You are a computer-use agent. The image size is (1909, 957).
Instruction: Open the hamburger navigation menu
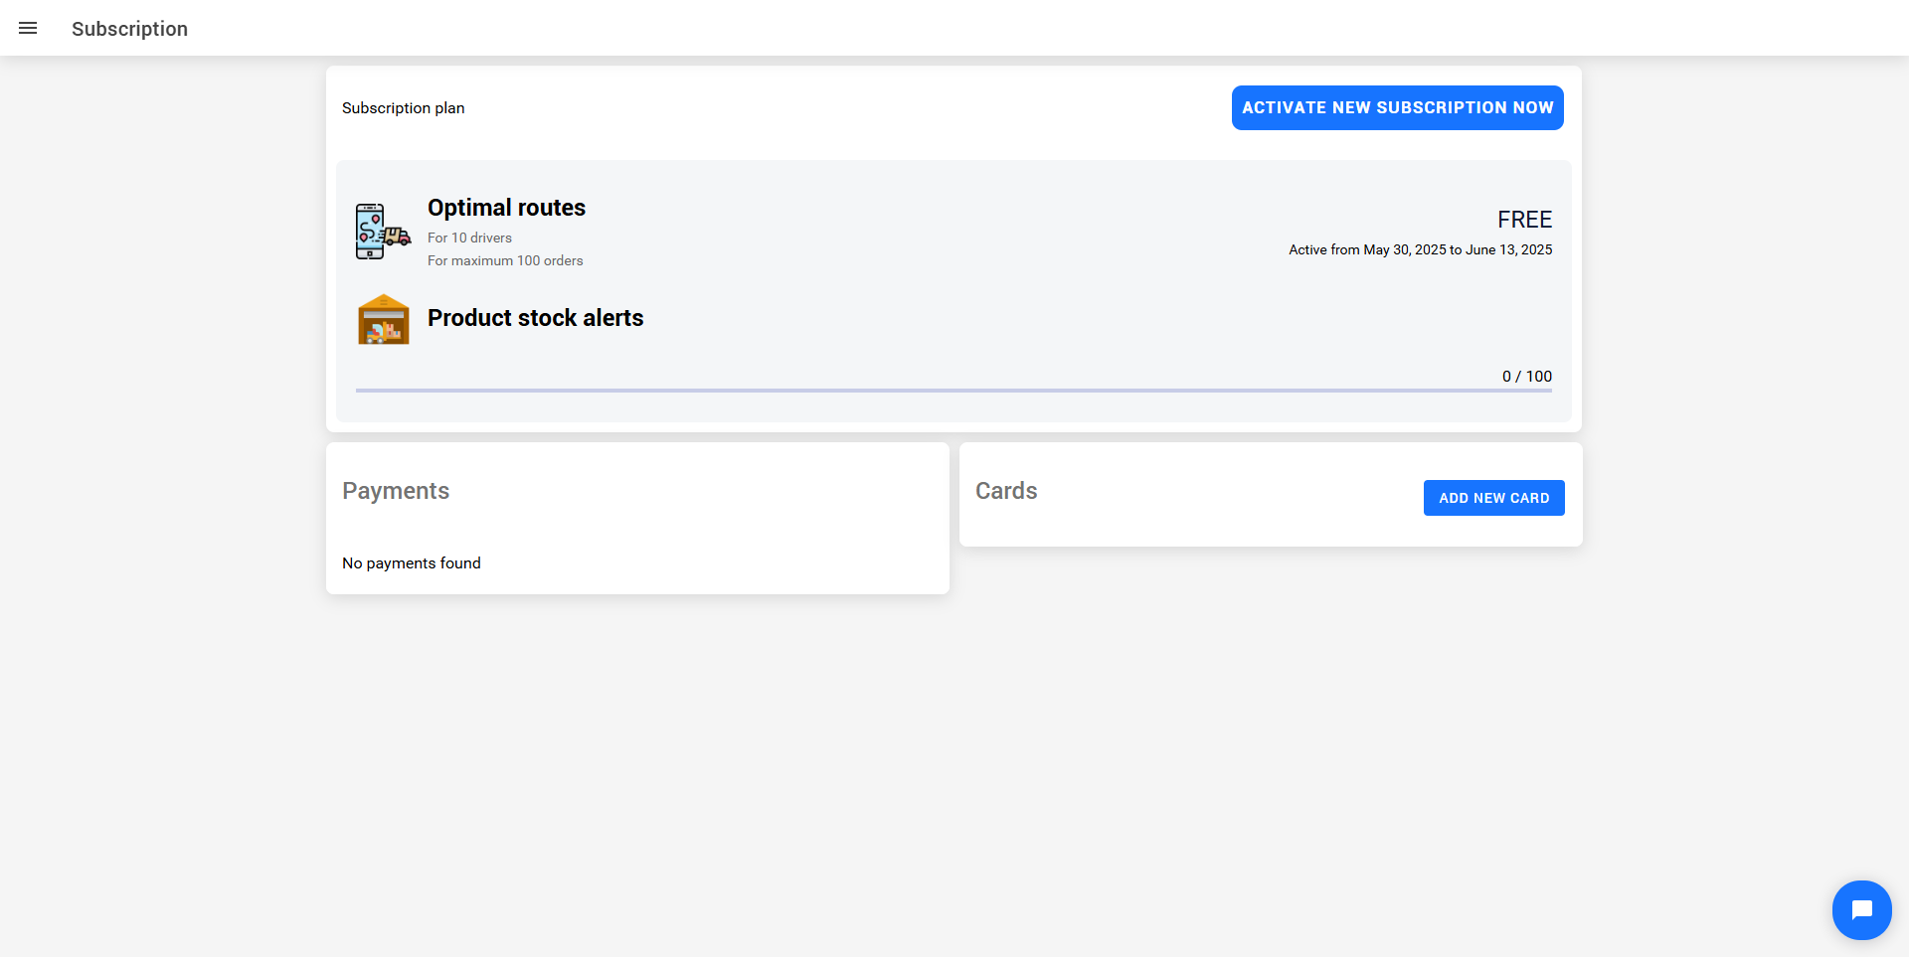point(28,28)
